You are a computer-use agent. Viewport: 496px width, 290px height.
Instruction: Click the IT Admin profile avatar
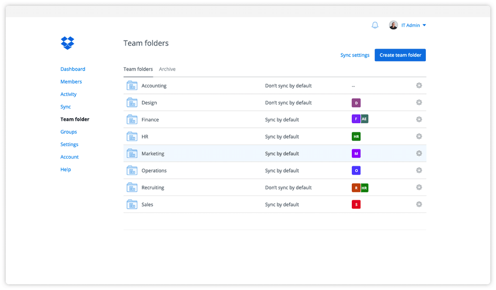[x=394, y=25]
